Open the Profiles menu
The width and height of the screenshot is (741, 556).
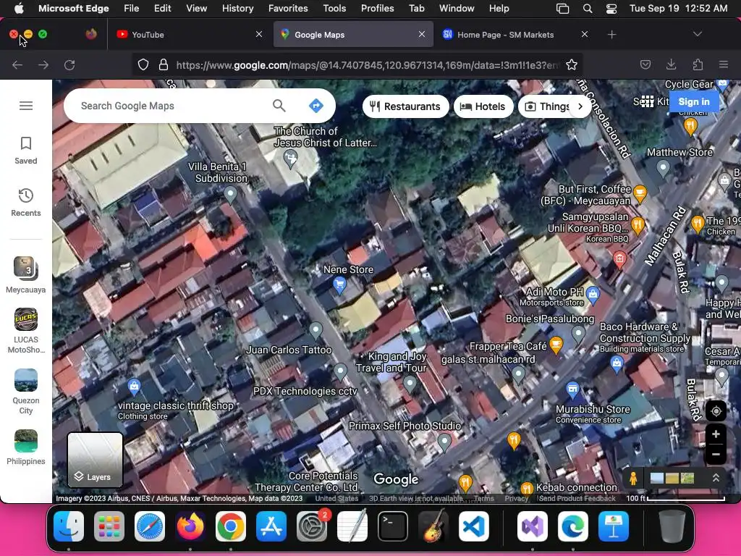[x=377, y=8]
